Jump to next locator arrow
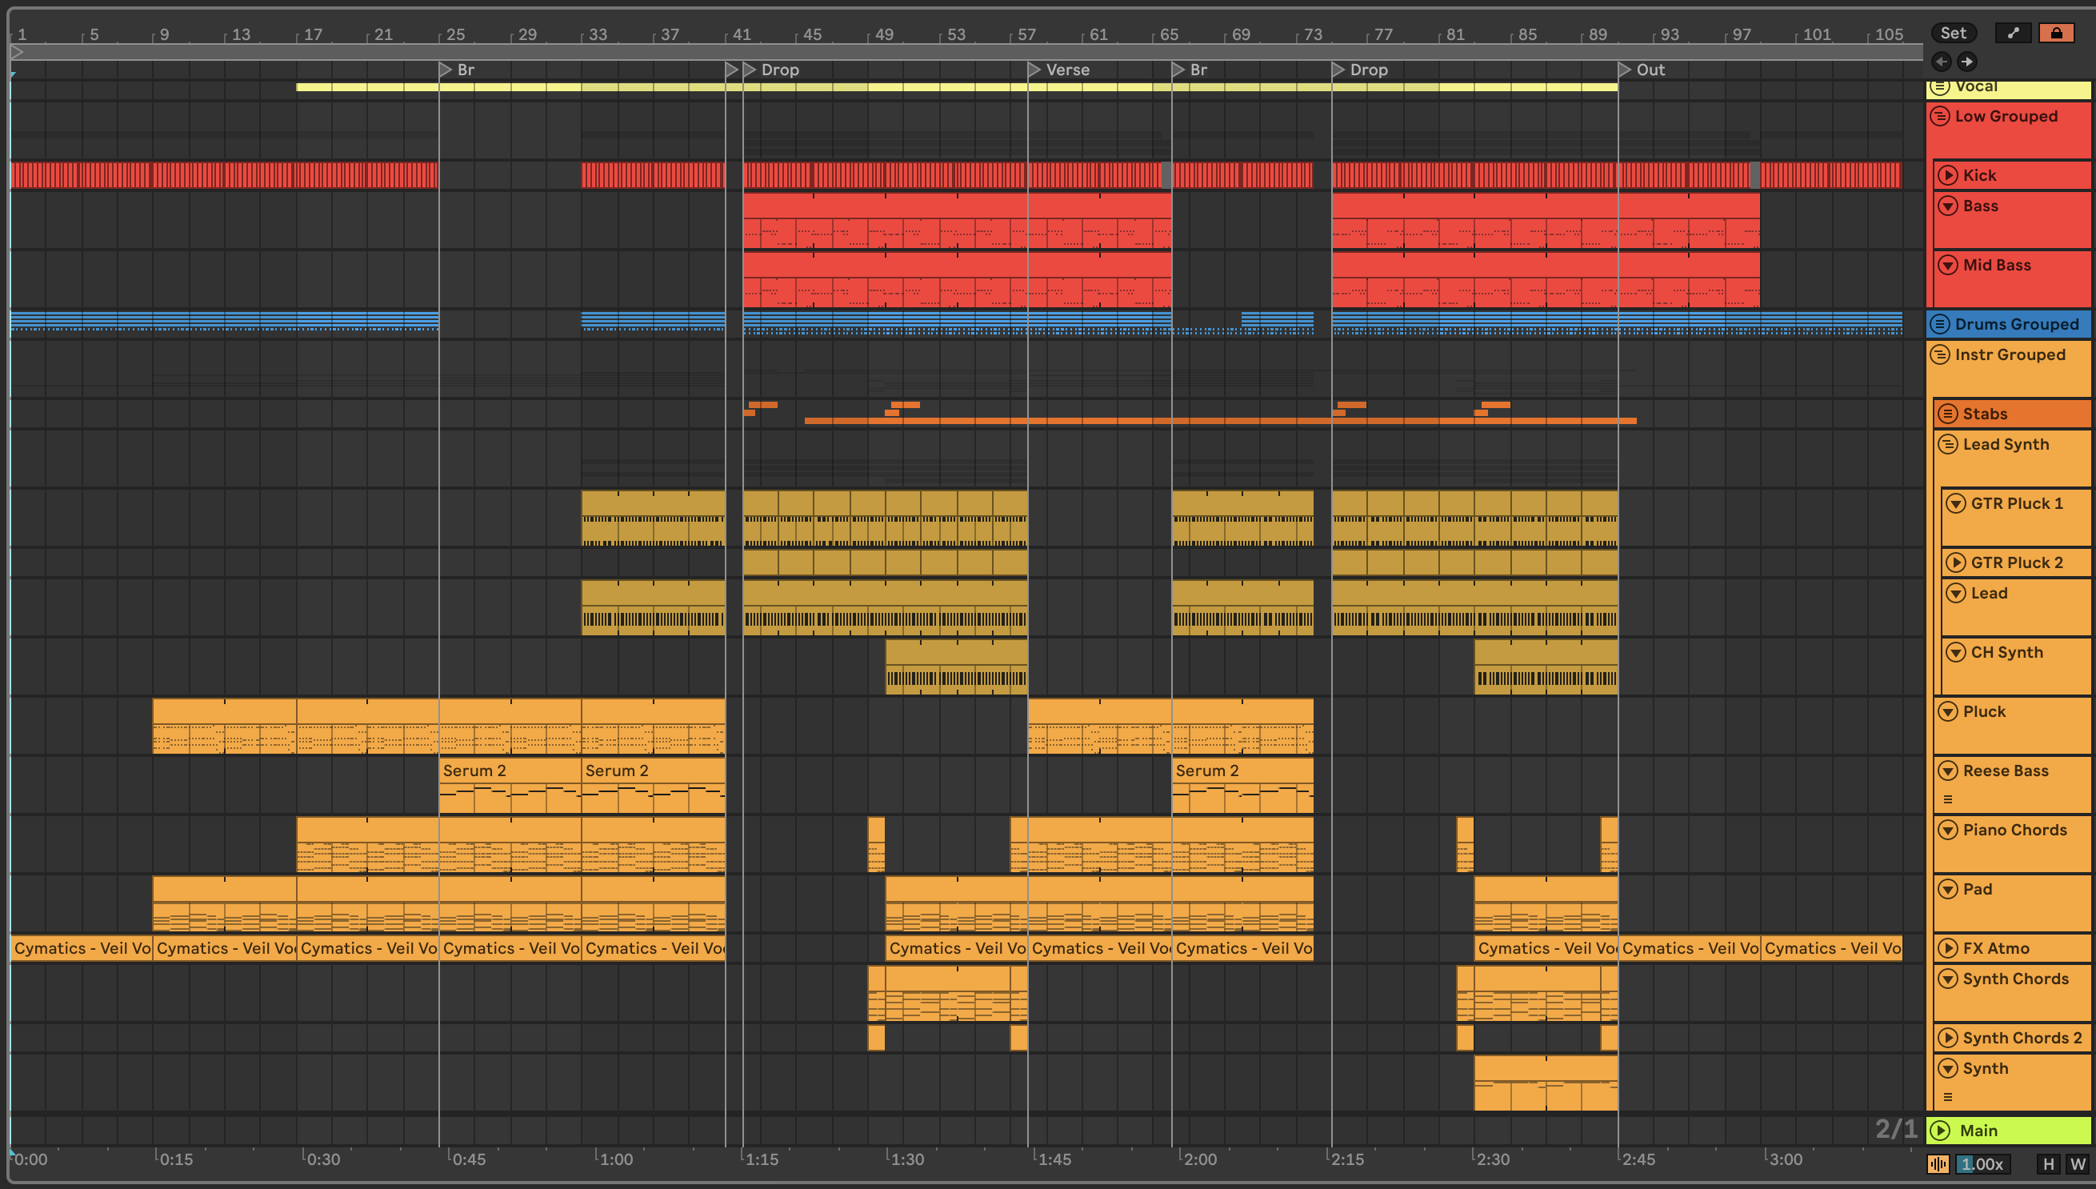Viewport: 2096px width, 1189px height. 1968,62
